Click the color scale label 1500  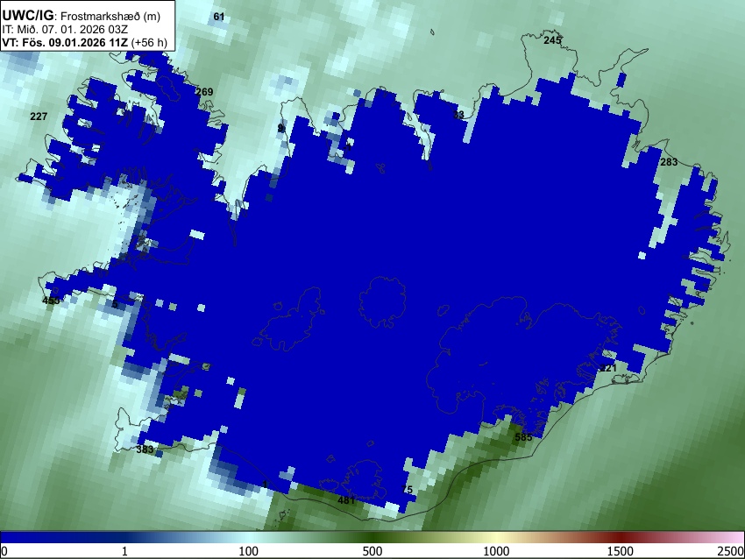coord(621,551)
